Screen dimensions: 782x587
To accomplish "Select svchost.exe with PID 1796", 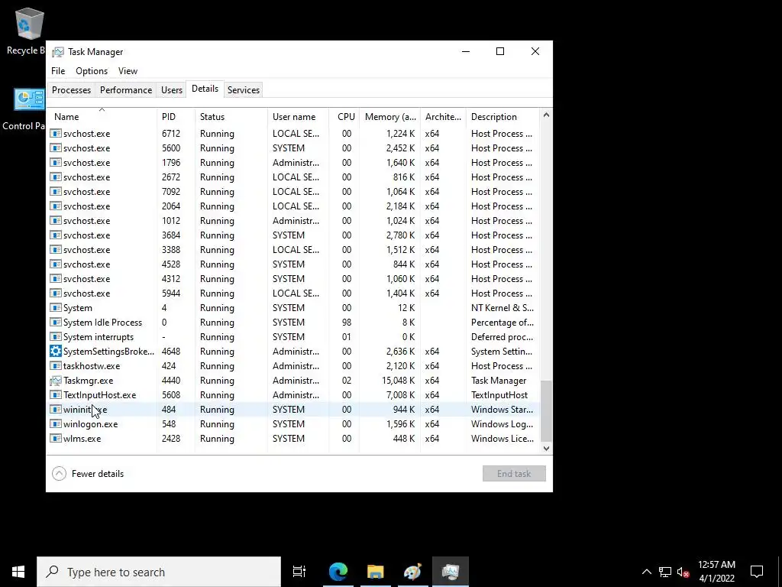I will [x=294, y=163].
